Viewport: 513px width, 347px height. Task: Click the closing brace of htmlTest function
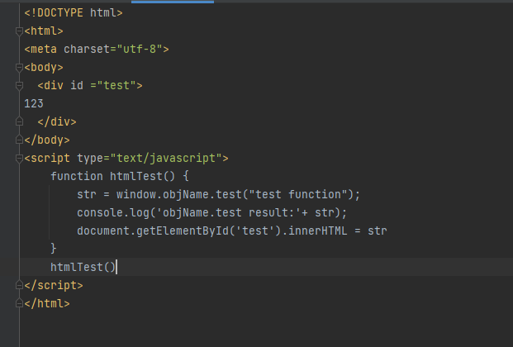point(54,249)
